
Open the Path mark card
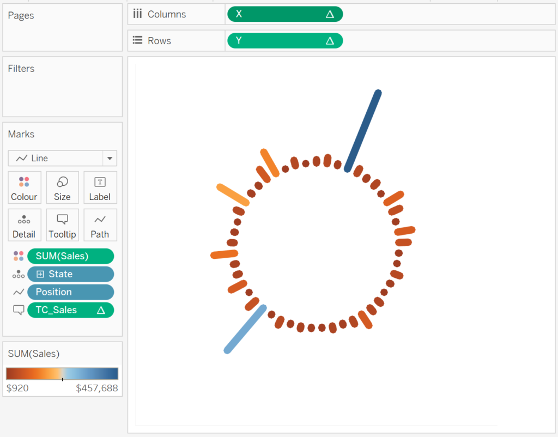[100, 225]
